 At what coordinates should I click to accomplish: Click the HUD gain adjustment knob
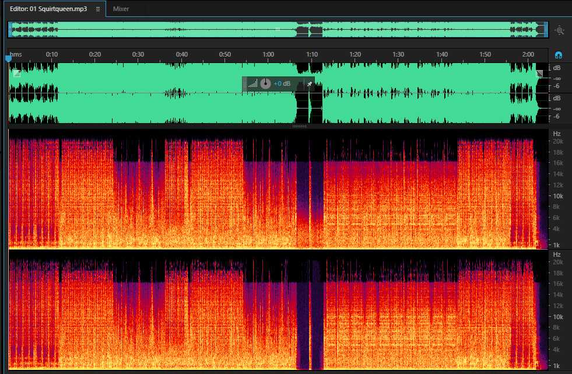265,84
